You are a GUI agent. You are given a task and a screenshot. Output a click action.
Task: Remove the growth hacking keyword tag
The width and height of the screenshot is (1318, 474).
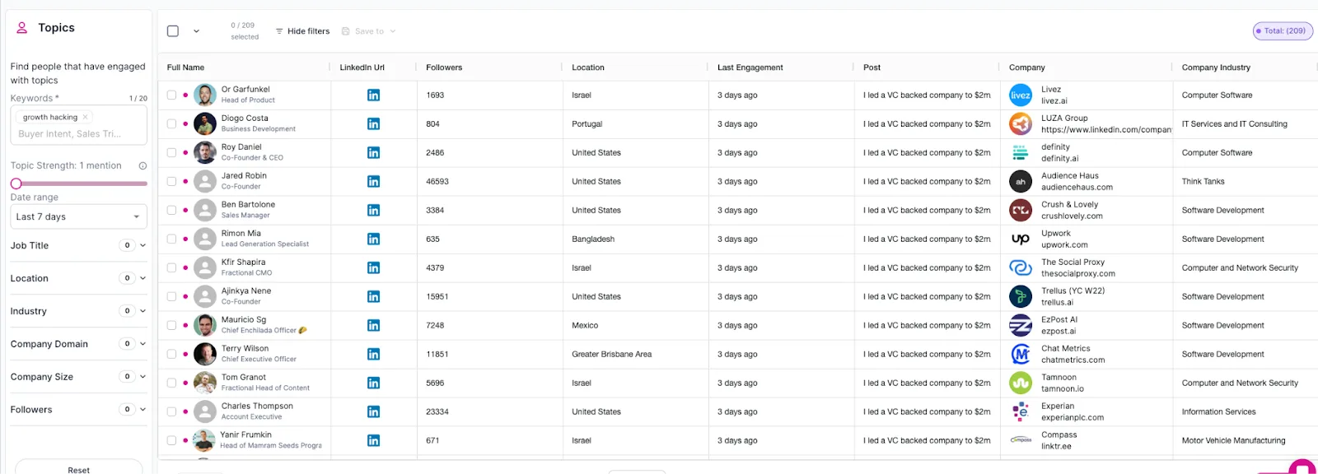85,117
